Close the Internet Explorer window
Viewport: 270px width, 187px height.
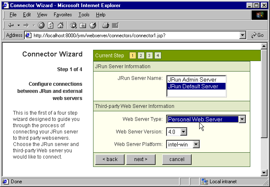point(264,5)
